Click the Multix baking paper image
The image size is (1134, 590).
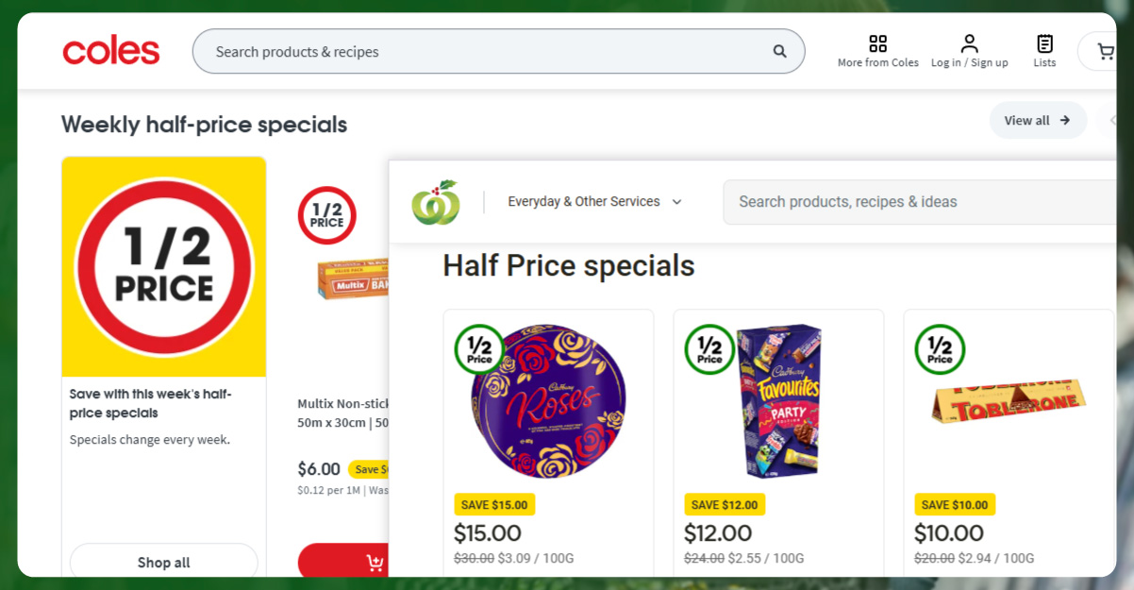tap(353, 277)
